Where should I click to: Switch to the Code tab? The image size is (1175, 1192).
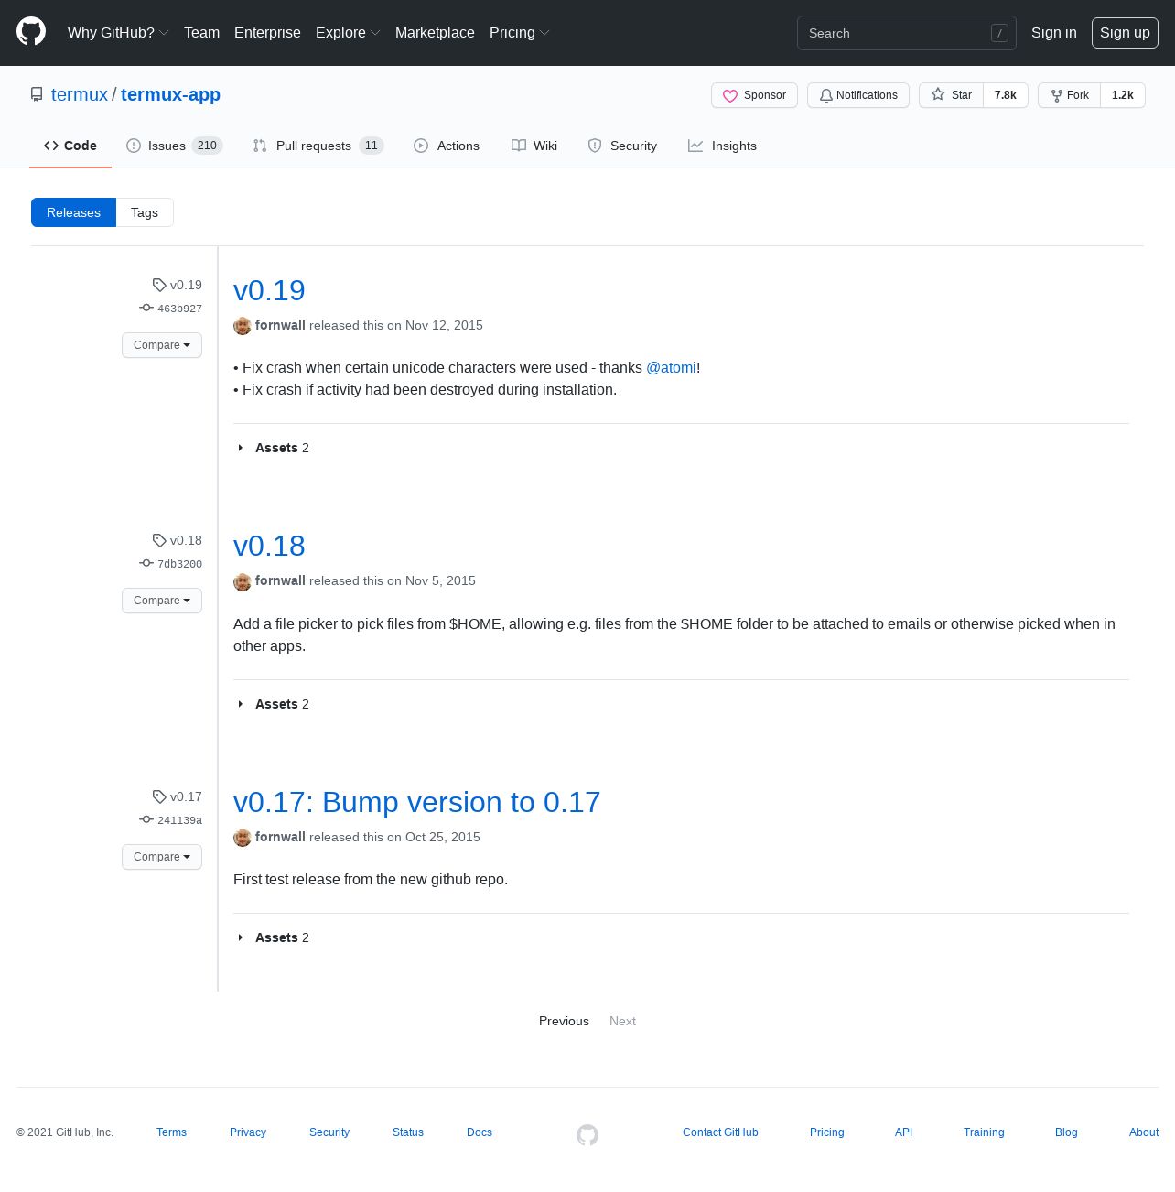point(70,146)
